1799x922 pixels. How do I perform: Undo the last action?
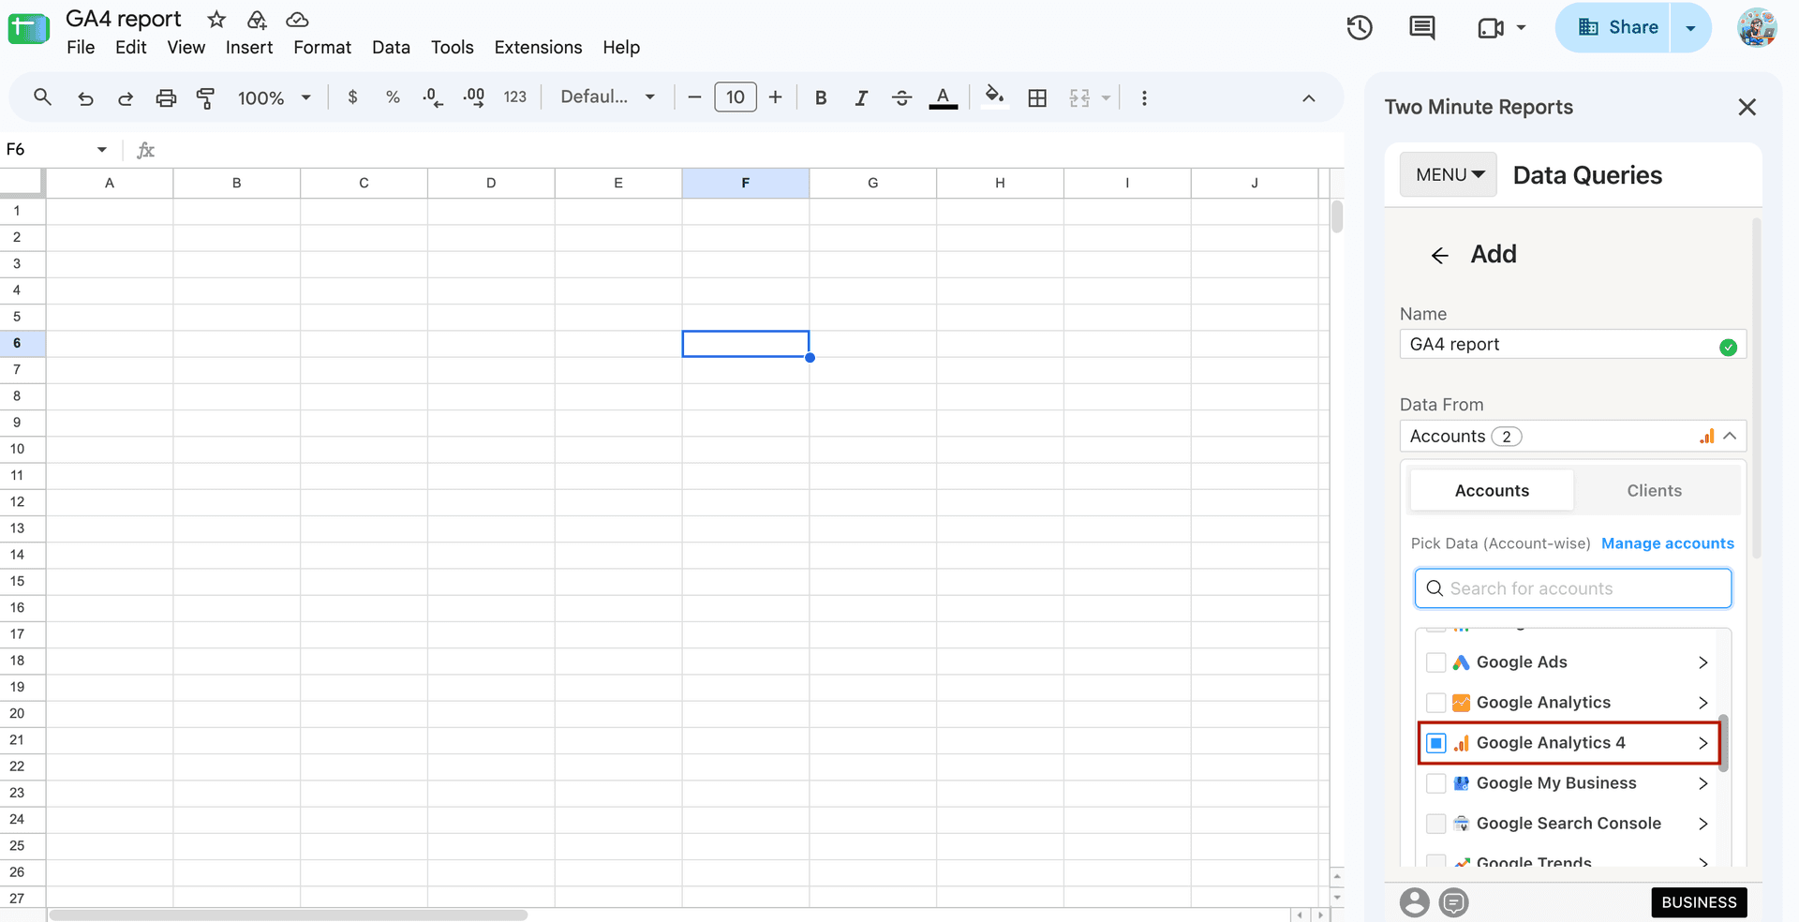pyautogui.click(x=85, y=97)
